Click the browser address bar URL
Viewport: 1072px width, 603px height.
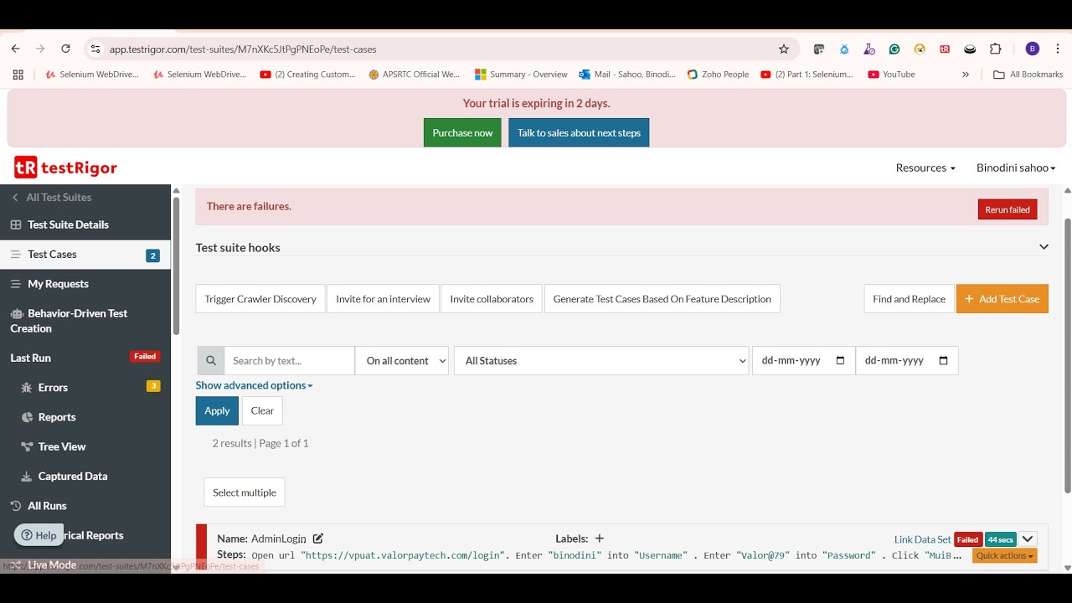pos(243,49)
